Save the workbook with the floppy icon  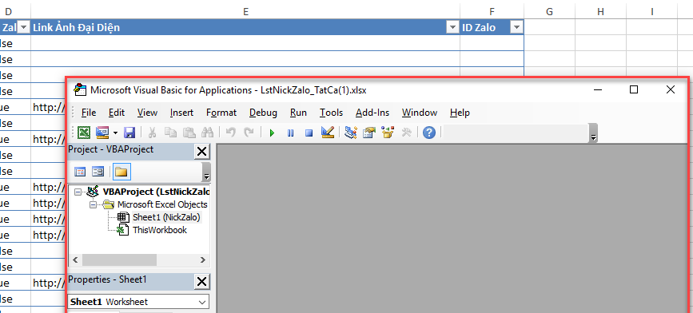[129, 133]
